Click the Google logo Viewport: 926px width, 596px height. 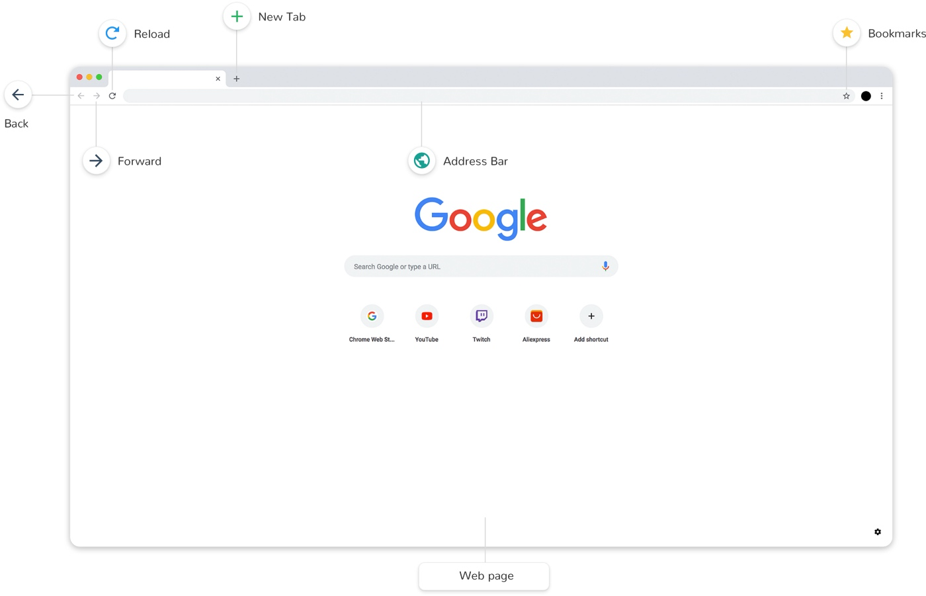pos(481,218)
